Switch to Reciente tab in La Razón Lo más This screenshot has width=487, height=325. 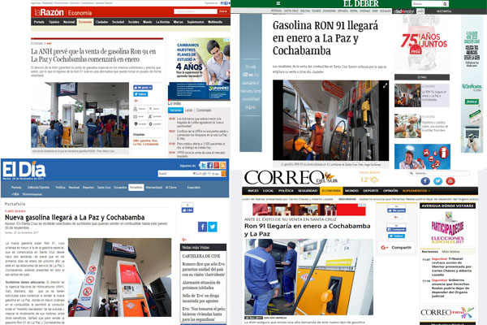[x=175, y=110]
